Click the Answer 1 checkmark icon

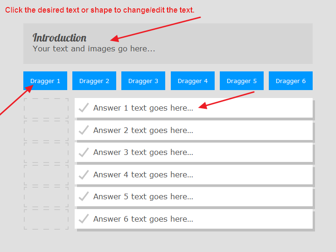coord(84,108)
